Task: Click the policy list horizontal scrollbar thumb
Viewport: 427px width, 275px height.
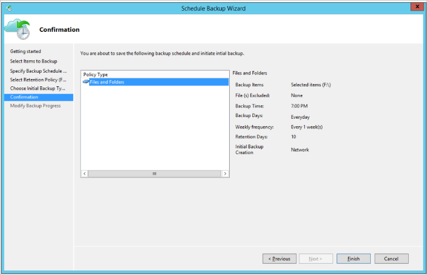Action: [154, 174]
